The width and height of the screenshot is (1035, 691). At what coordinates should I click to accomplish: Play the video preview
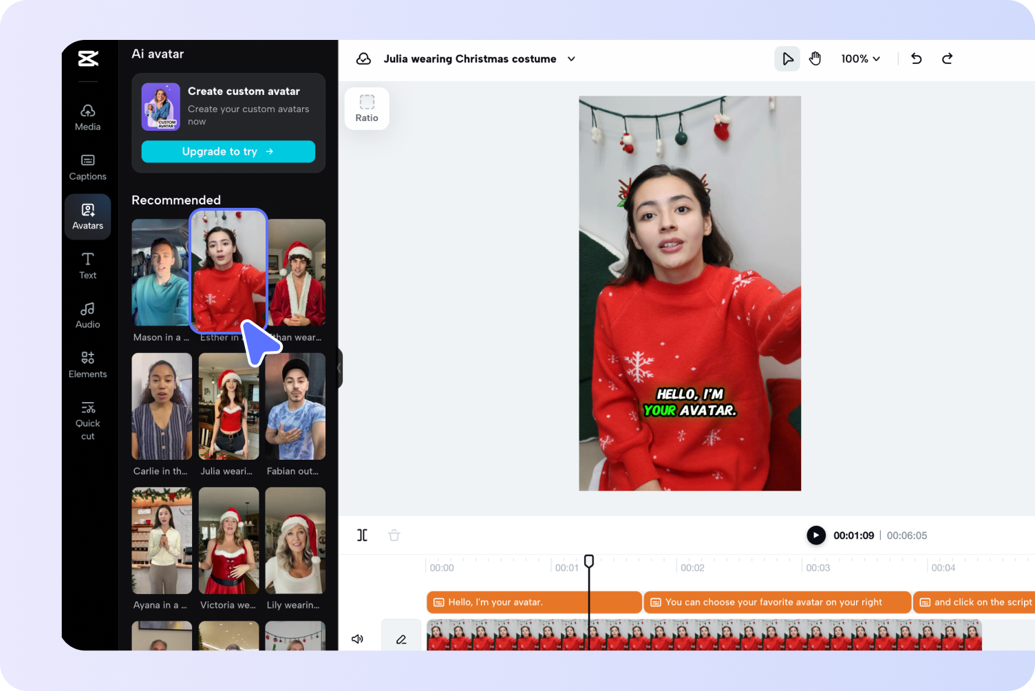click(x=816, y=535)
